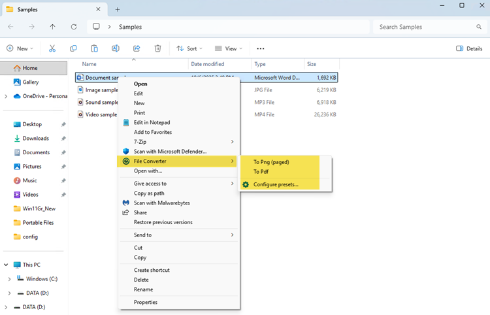
Task: Open the Downloads folder in sidebar
Action: (35, 138)
